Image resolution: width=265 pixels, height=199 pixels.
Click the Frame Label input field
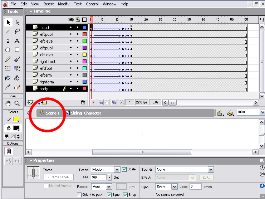[x=59, y=177]
